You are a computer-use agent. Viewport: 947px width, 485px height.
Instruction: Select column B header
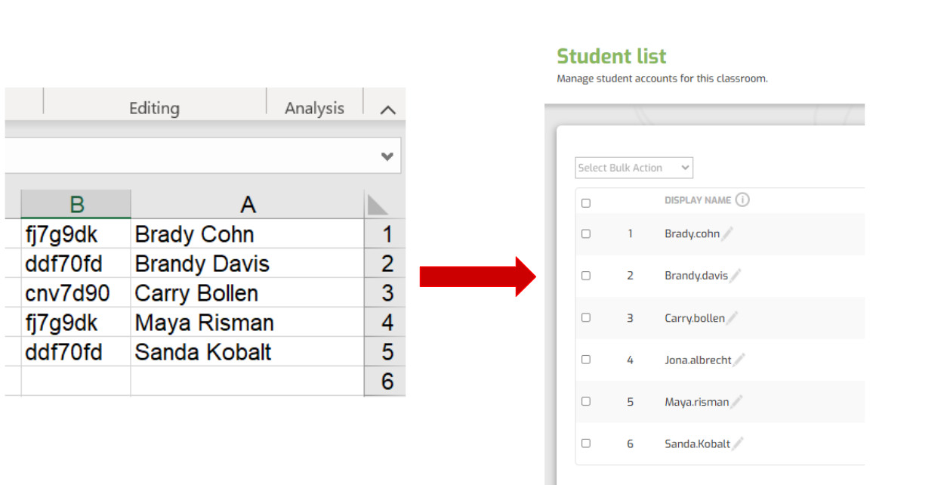point(76,205)
